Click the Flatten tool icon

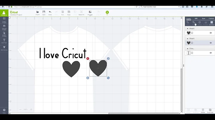pyautogui.click(x=206, y=23)
